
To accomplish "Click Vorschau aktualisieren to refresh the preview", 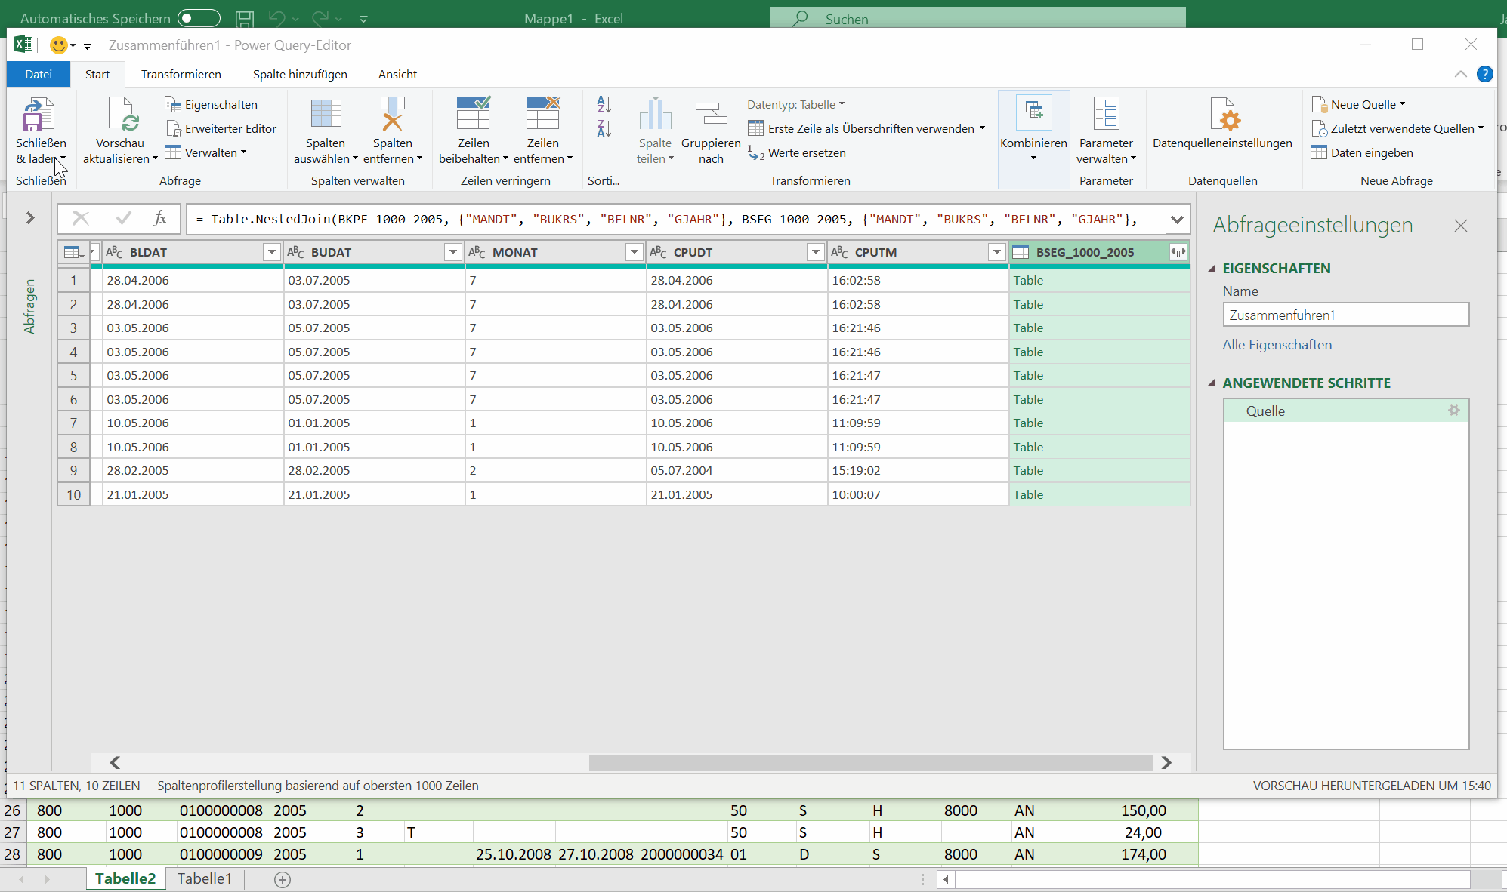I will (119, 130).
